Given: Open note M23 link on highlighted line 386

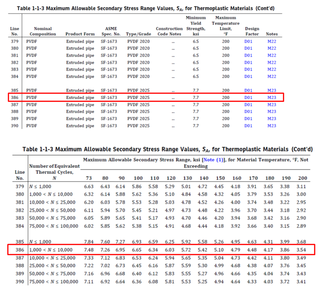Looking at the screenshot, I should pos(272,97).
